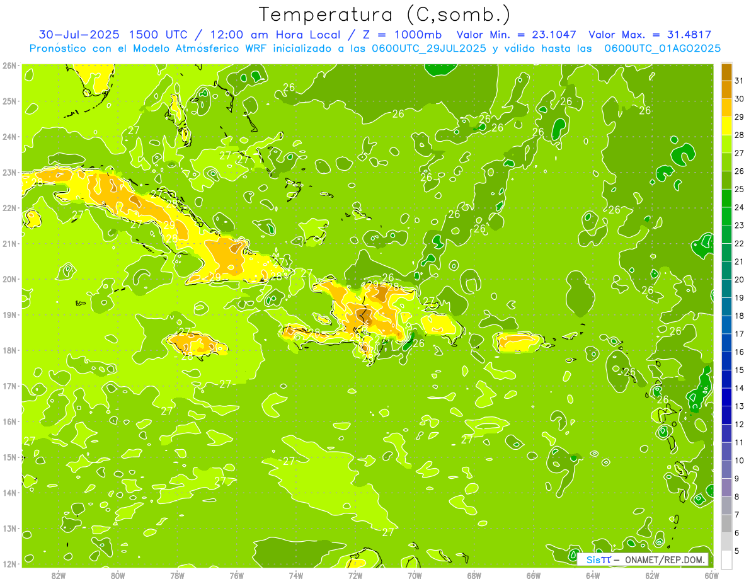Screen dimensions: 756x584
Task: Click the "72W" longitude axis label
Action: (355, 575)
